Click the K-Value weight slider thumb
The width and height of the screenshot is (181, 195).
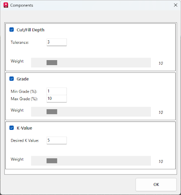[x=52, y=161]
